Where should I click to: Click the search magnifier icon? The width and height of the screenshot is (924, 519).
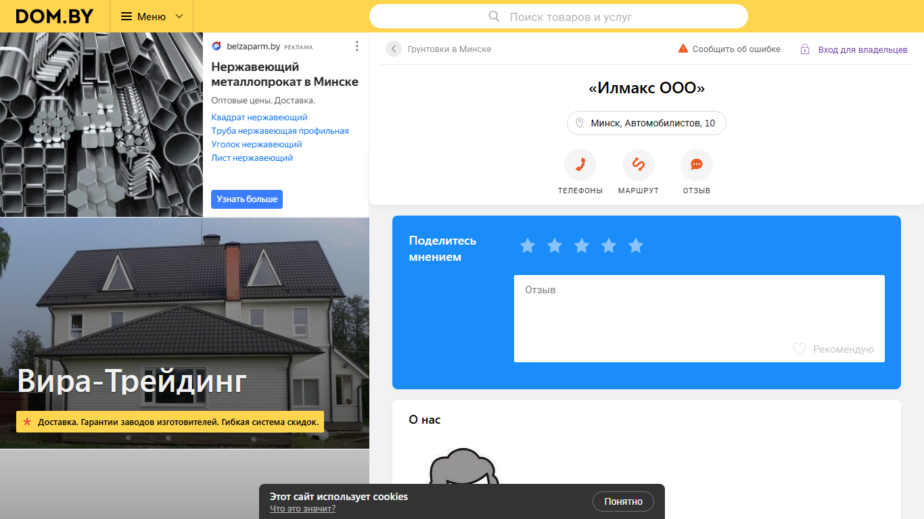point(494,16)
